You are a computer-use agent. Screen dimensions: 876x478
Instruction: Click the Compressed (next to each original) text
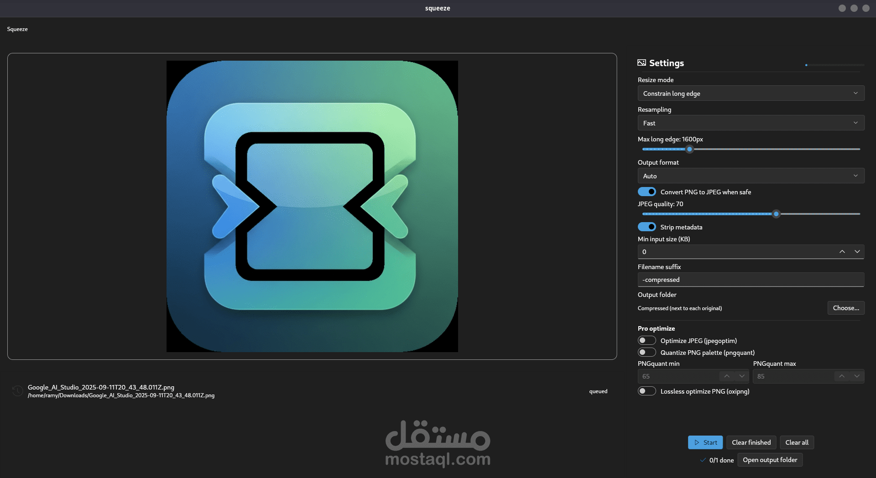pyautogui.click(x=680, y=308)
